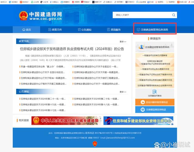This screenshot has width=194, height=152.
Task: Click the footer email jianzaoshishenpi@163.com
Action: [120, 138]
